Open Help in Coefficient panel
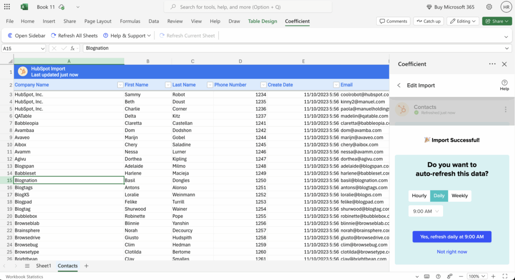515x280 pixels. [504, 85]
